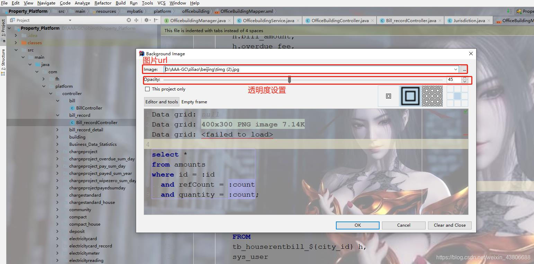Expand the classes folder
This screenshot has width=534, height=264.
click(x=16, y=43)
